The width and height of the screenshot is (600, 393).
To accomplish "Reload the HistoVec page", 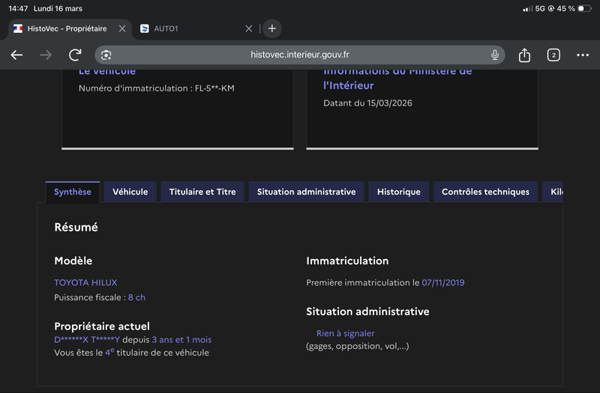I will point(75,55).
